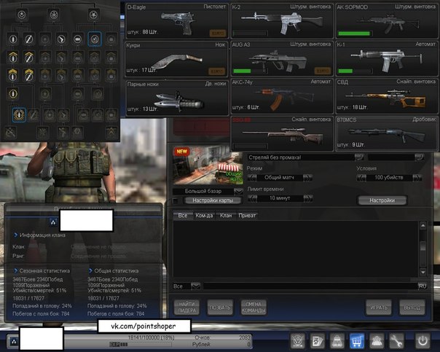Select the Большой базар map thumbnail

(x=208, y=165)
